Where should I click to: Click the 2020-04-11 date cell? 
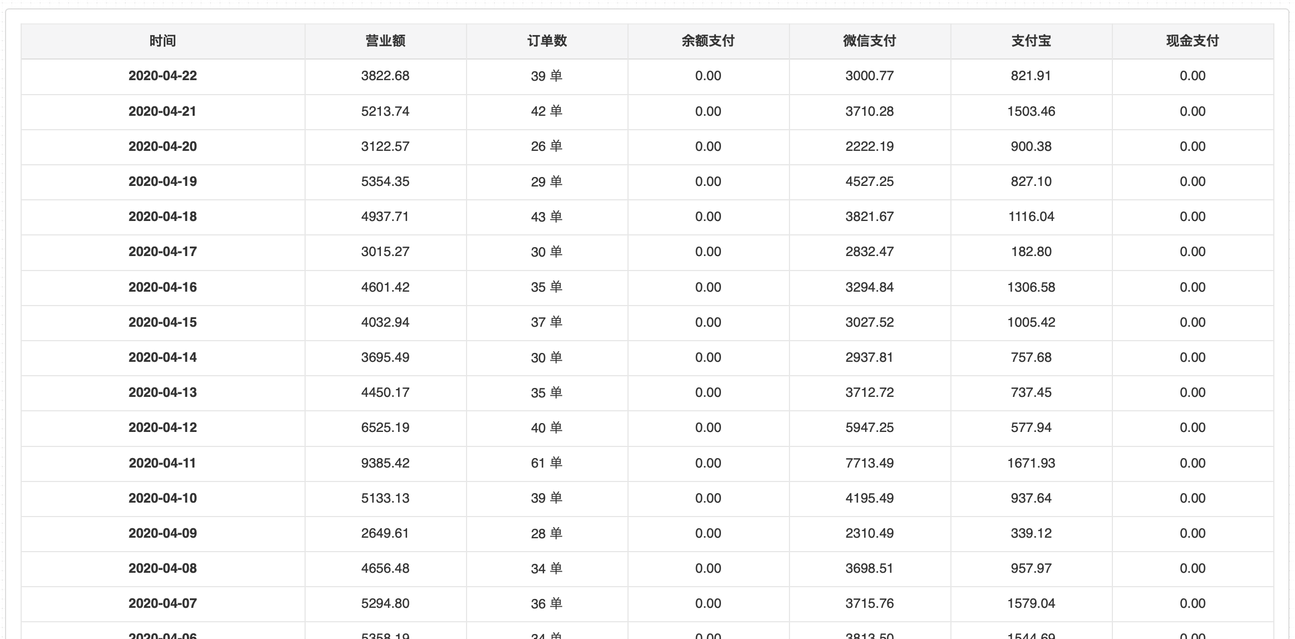pyautogui.click(x=163, y=463)
